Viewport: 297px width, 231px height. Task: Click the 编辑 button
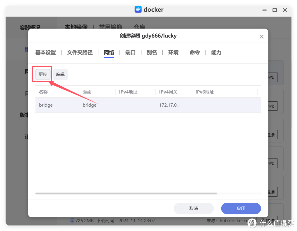60,74
